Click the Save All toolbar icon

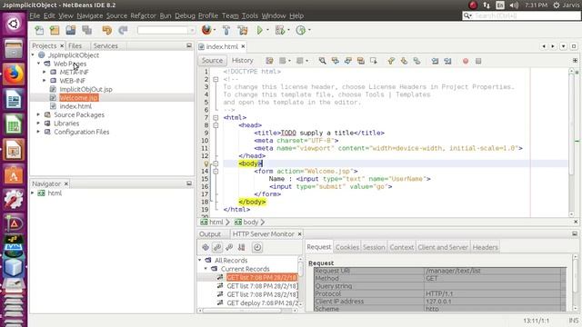pos(87,30)
